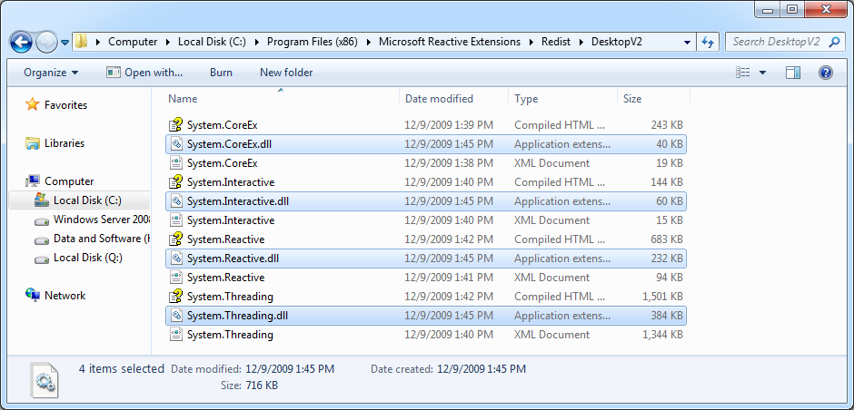Click the System.Threading.dll file icon
854x410 pixels.
(175, 316)
